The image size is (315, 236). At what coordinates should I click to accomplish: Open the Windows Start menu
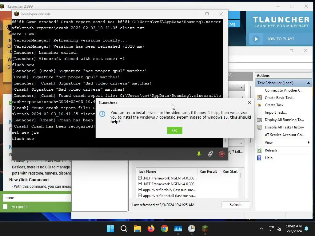(x=110, y=229)
